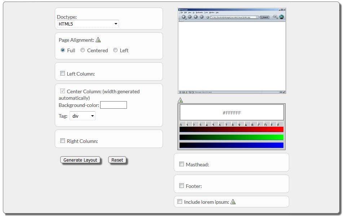The image size is (344, 216).
Task: Enable the Right Column checkbox
Action: (x=62, y=141)
